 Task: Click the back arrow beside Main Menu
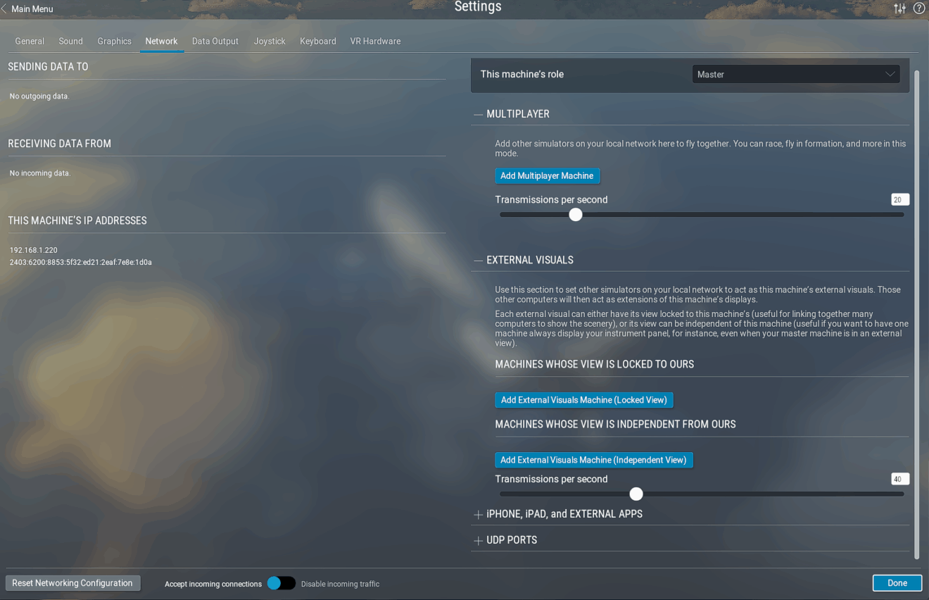(x=4, y=9)
